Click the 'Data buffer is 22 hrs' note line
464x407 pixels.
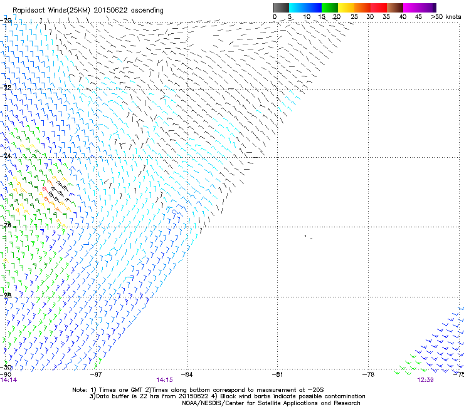(227, 396)
